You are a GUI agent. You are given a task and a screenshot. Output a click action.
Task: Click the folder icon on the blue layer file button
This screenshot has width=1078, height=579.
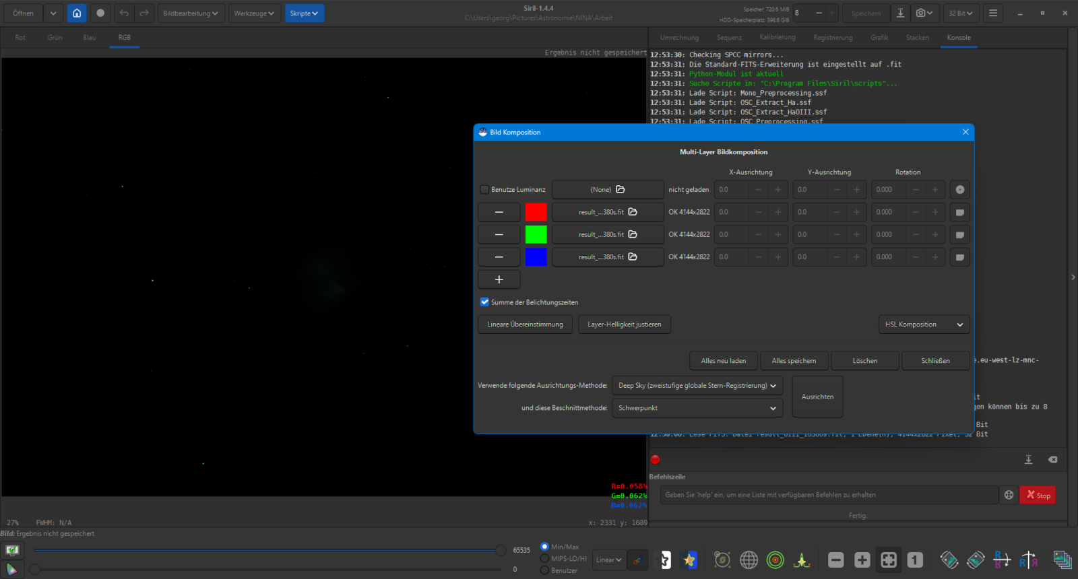coord(633,257)
